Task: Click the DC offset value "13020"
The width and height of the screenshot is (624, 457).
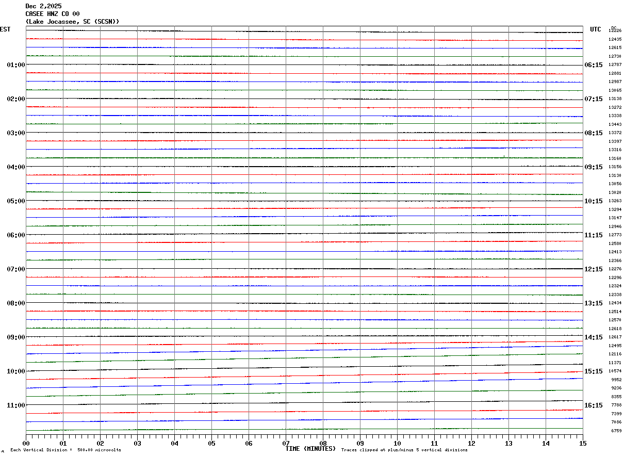Action: (615, 193)
